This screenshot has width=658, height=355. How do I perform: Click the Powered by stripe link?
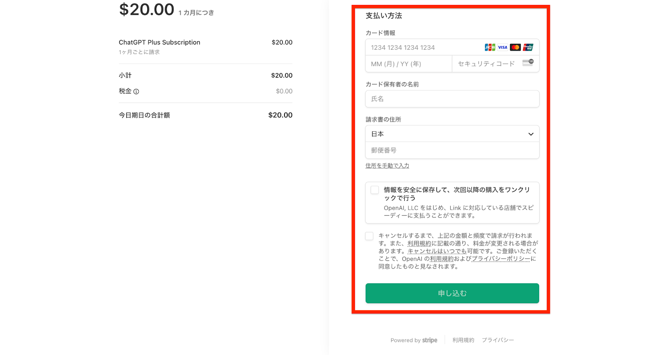(x=414, y=340)
